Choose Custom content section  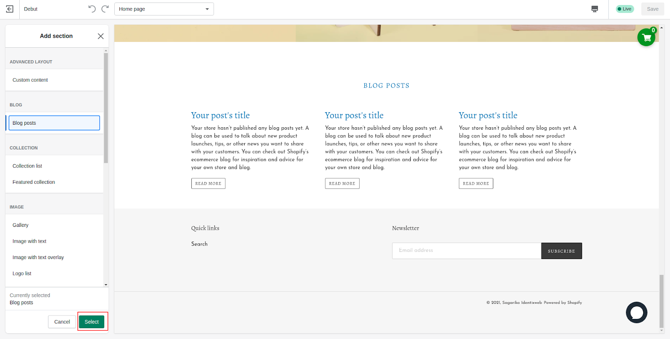[54, 80]
